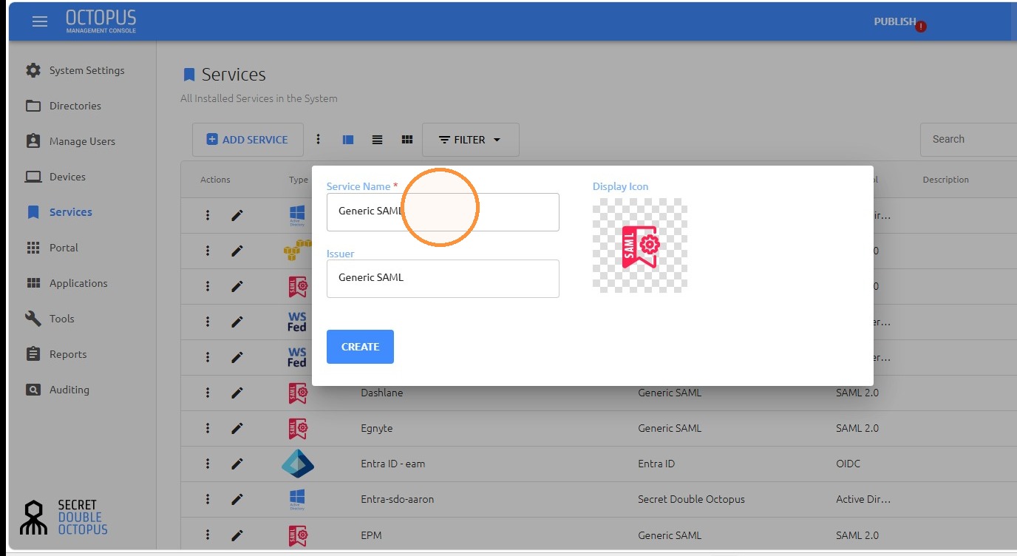1017x556 pixels.
Task: Open row actions menu for Entra ID - eam
Action: [x=208, y=464]
